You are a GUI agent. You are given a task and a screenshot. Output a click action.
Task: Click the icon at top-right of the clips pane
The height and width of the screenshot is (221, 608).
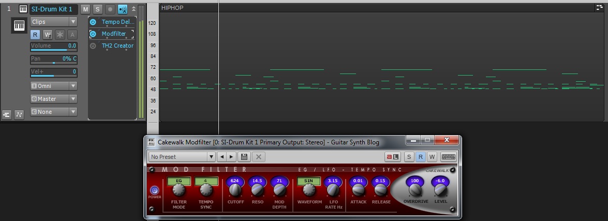(600, 7)
